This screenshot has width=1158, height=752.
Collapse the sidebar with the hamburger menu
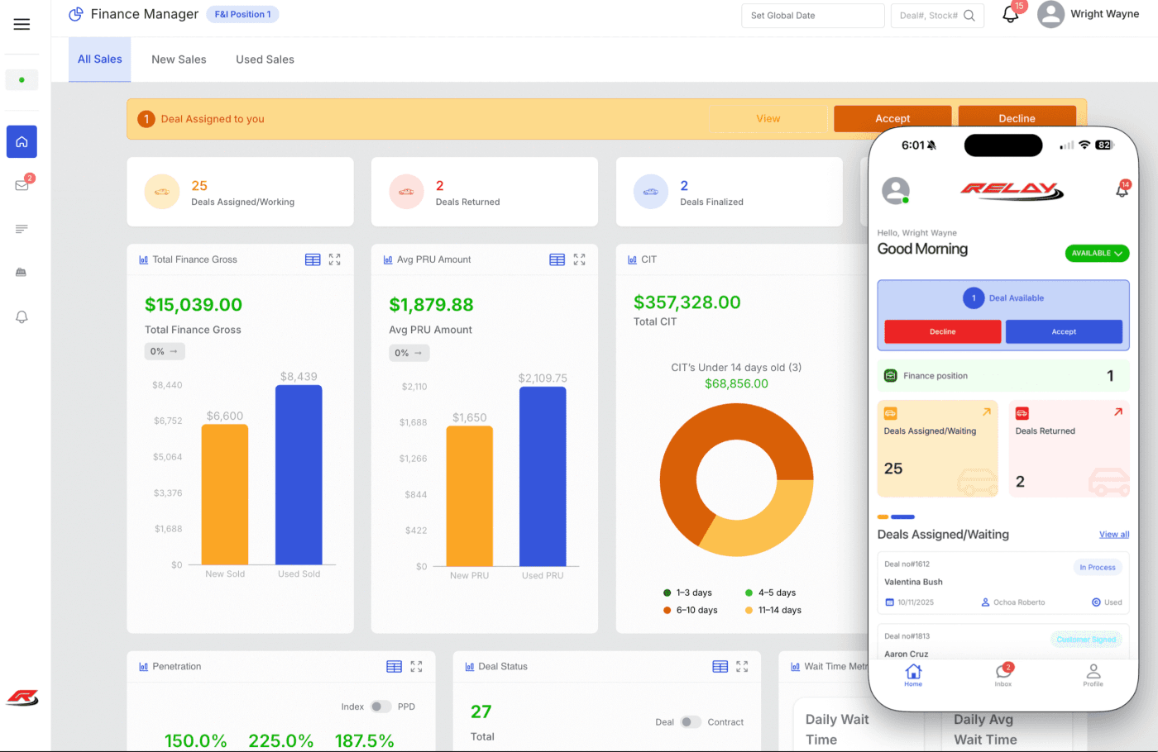pyautogui.click(x=22, y=24)
